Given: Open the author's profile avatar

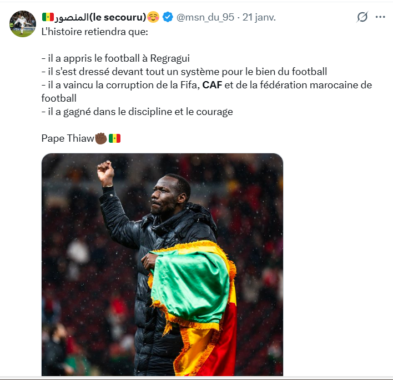Looking at the screenshot, I should (22, 23).
